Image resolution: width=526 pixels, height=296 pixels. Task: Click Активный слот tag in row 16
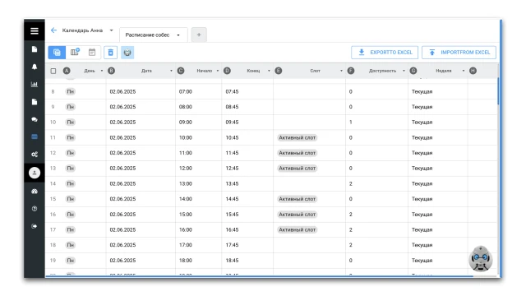[x=298, y=214]
